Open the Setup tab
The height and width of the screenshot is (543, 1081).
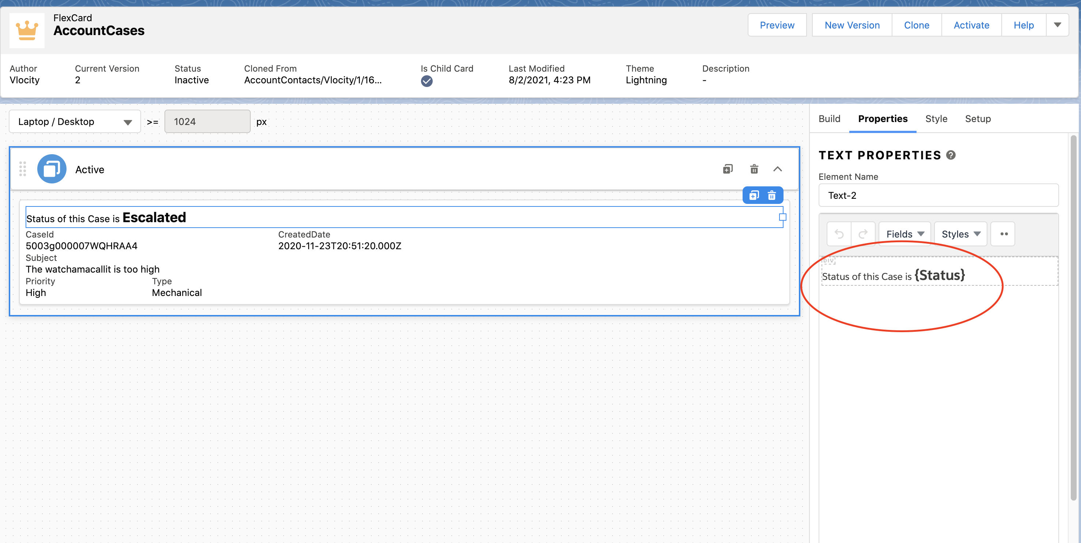[978, 119]
